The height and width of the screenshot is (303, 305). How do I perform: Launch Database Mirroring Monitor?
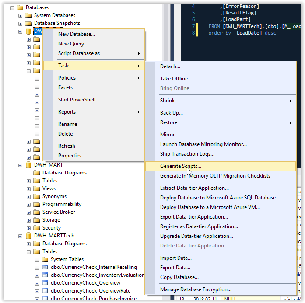click(221, 144)
